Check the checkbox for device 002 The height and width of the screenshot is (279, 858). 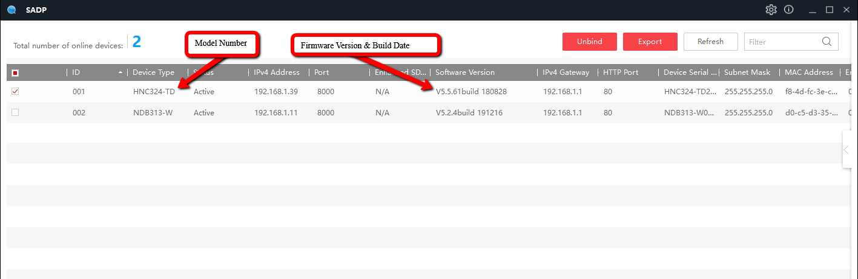point(15,112)
